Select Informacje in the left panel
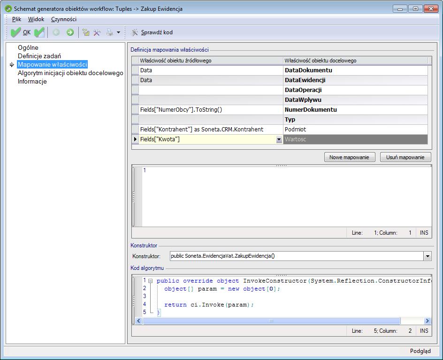This screenshot has height=360, width=443. pos(32,81)
